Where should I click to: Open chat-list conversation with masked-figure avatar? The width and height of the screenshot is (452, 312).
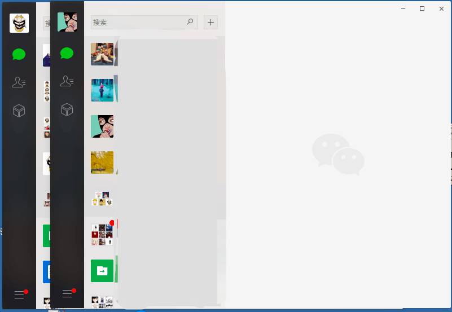[102, 126]
